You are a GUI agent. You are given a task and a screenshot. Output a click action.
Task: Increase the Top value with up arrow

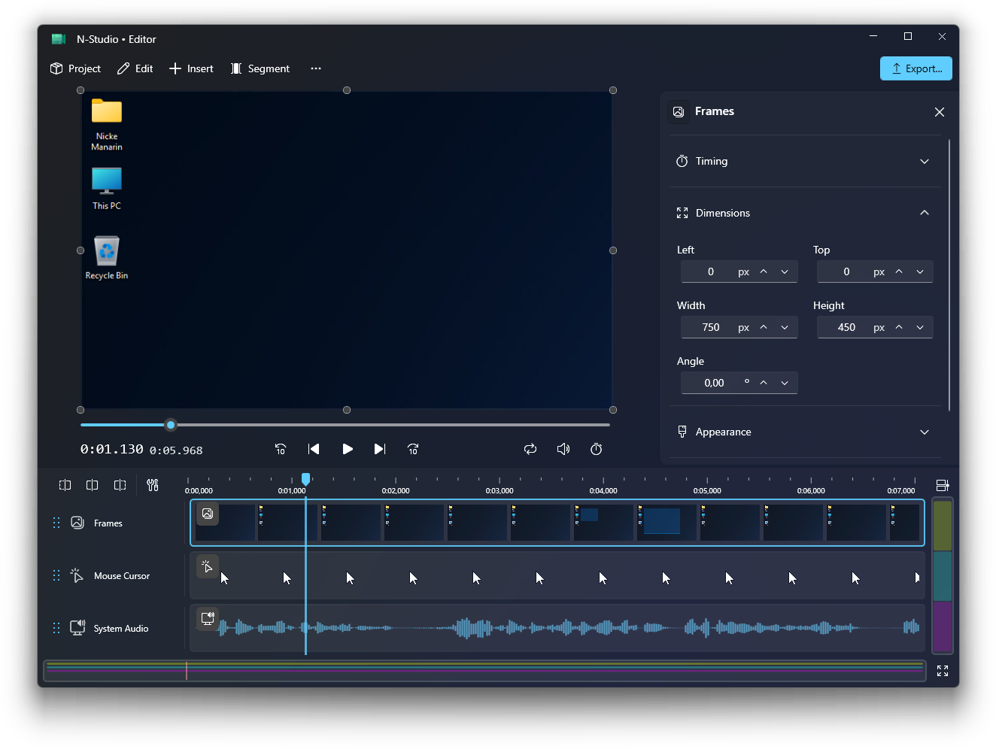pos(899,271)
